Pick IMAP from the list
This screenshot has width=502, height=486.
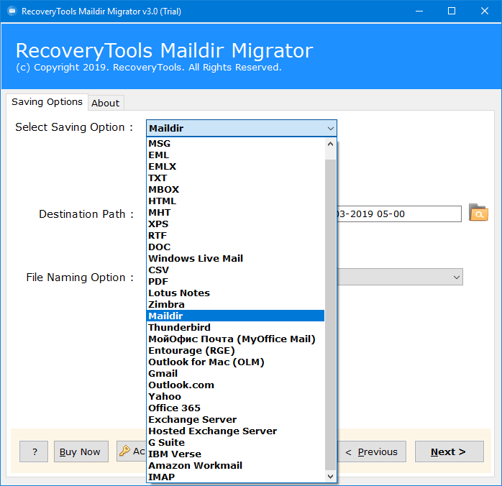pos(236,477)
